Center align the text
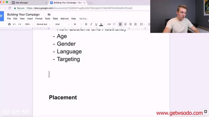Image resolution: width=209 pixels, height=117 pixels. pos(125,24)
